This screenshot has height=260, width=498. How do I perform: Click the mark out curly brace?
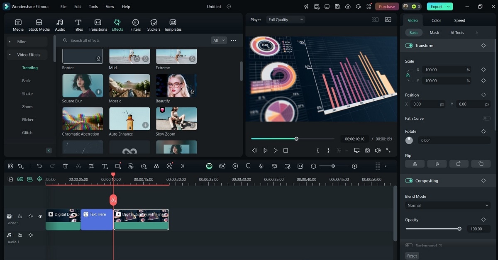[x=328, y=151]
